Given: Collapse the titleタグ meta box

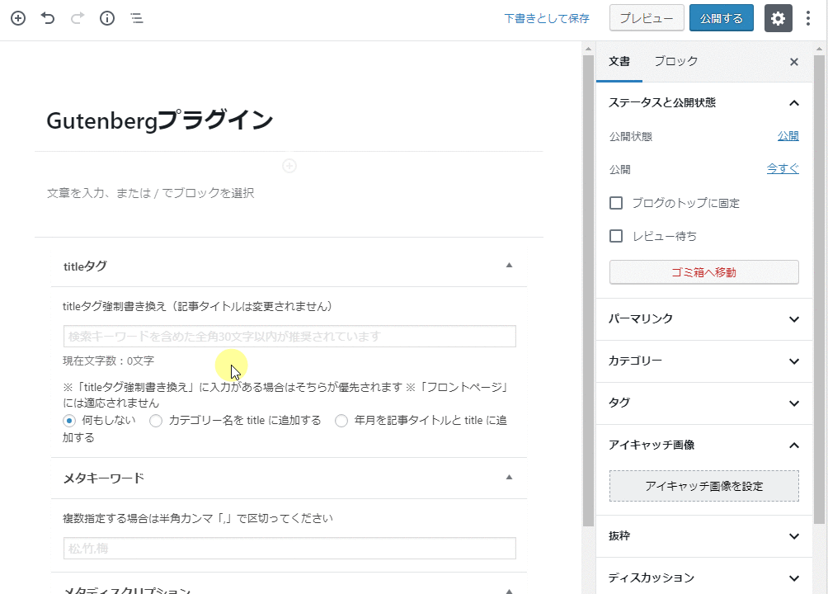Looking at the screenshot, I should pyautogui.click(x=509, y=266).
